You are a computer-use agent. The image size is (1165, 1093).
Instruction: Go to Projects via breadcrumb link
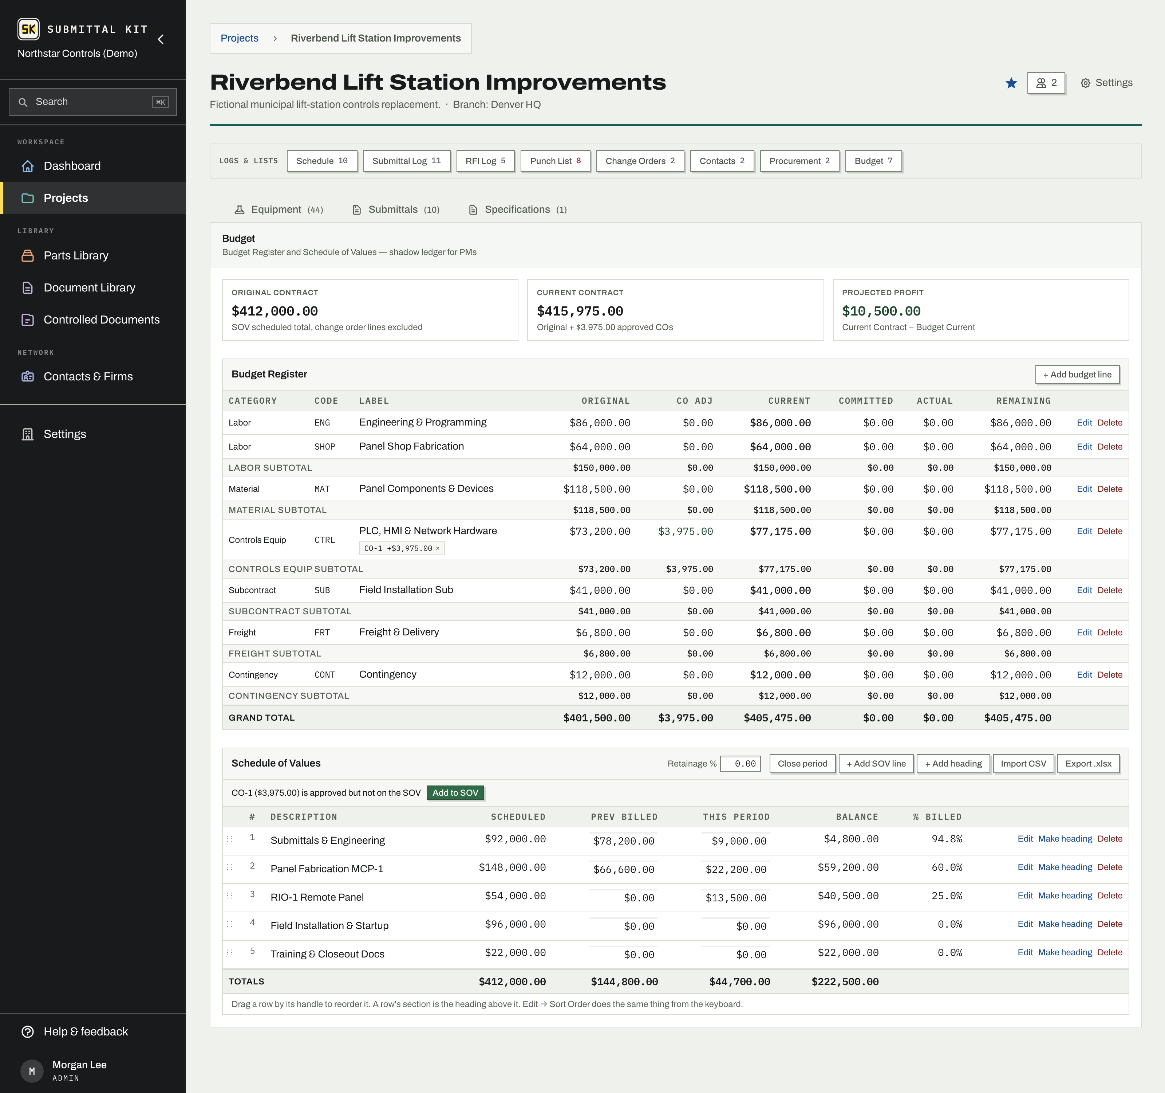[x=239, y=38]
